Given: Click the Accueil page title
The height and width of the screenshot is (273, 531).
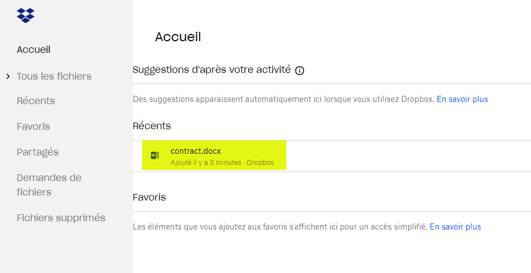Looking at the screenshot, I should [x=178, y=37].
